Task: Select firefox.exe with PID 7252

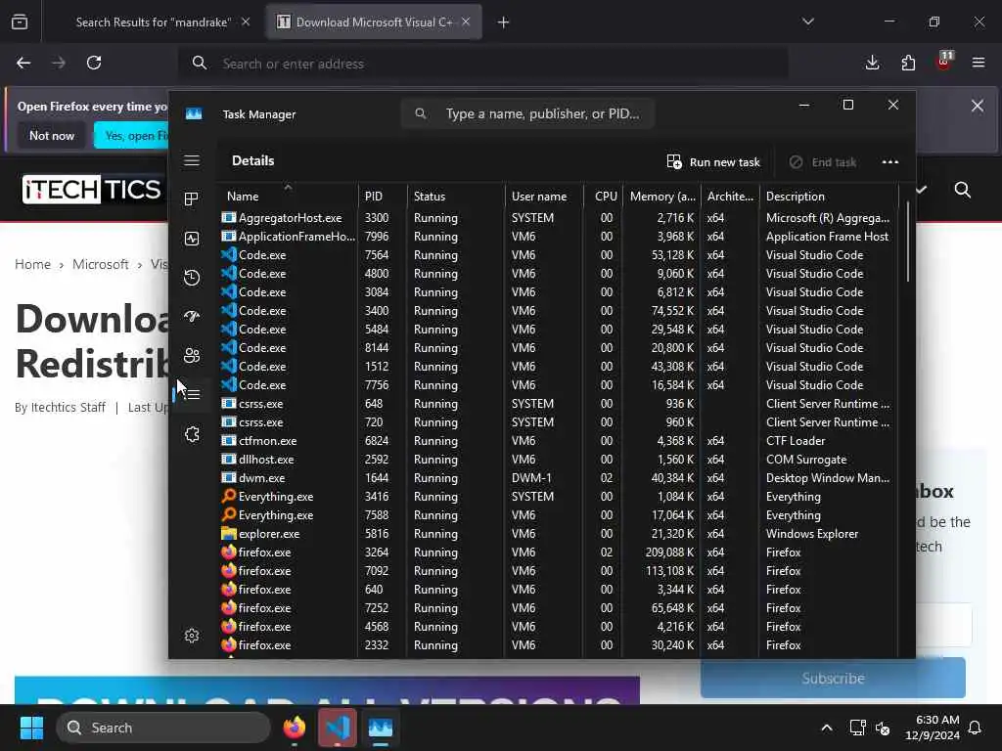Action: (559, 608)
